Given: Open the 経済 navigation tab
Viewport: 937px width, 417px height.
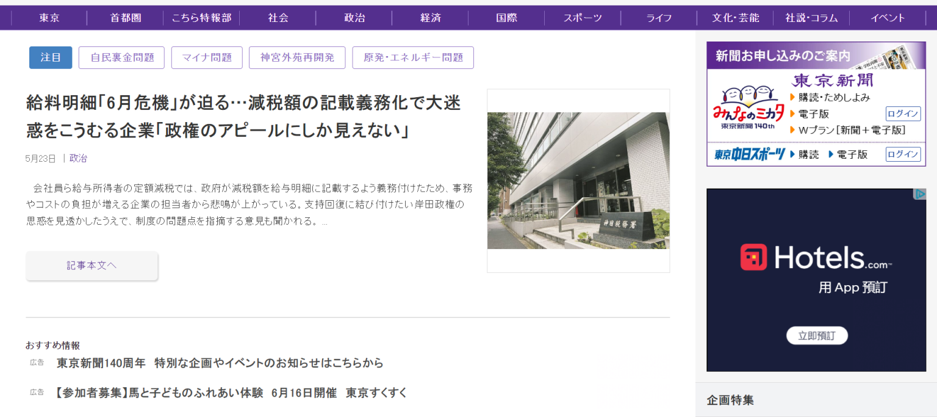Looking at the screenshot, I should click(x=431, y=18).
